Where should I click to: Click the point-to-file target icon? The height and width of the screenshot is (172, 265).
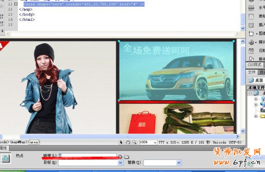pyautogui.click(x=120, y=157)
